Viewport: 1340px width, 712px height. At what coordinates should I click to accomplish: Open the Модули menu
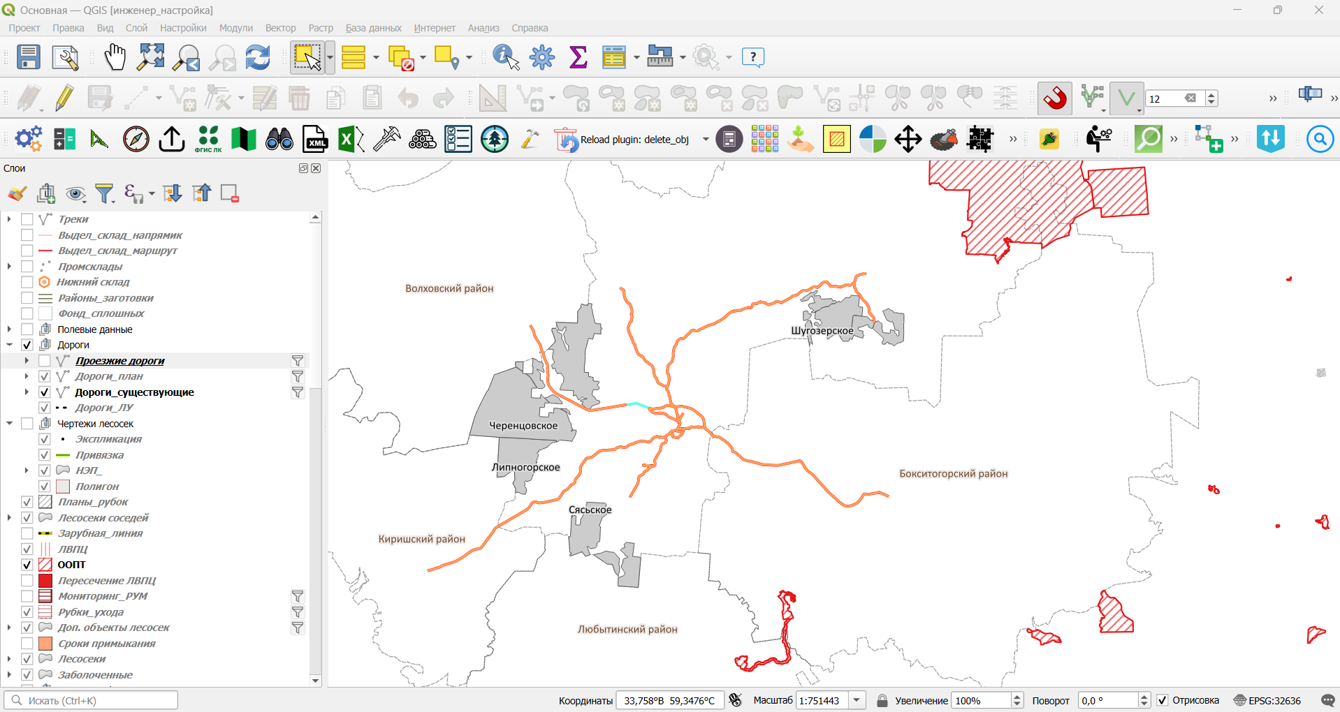[236, 28]
